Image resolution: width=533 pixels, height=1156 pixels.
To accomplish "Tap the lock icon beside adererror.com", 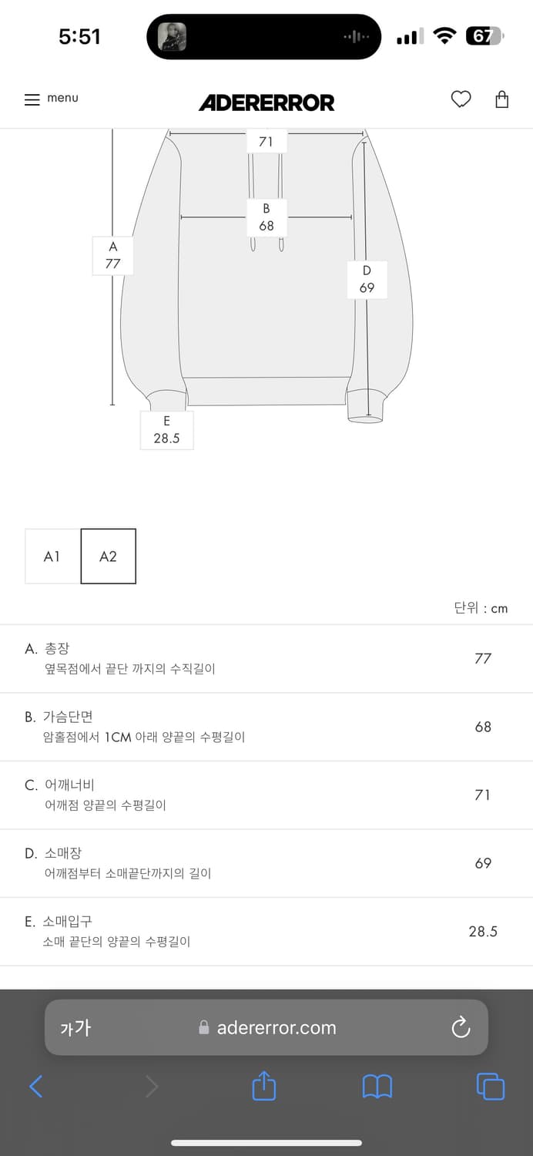I will 204,1027.
